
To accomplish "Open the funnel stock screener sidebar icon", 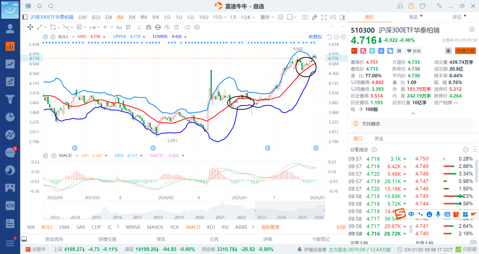I will coord(10,99).
